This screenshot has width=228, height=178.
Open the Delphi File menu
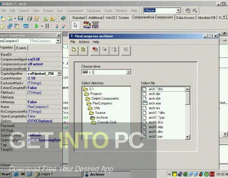pos(4,11)
